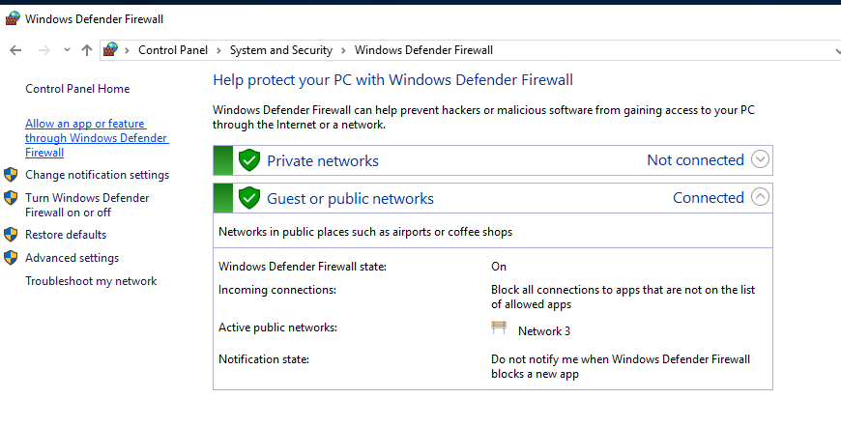This screenshot has height=427, width=841.
Task: Click the green shield beside Guest or public networks
Action: [x=249, y=198]
